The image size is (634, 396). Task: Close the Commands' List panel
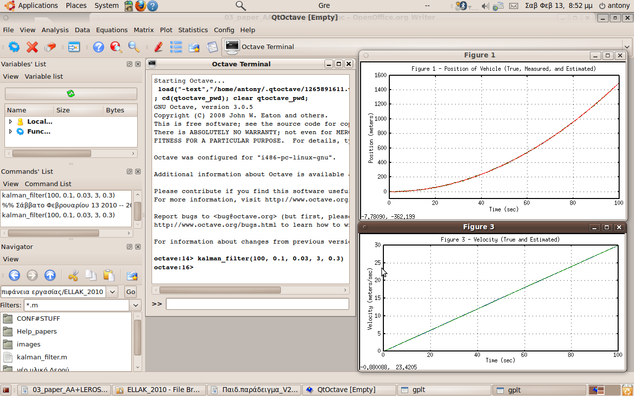point(138,172)
